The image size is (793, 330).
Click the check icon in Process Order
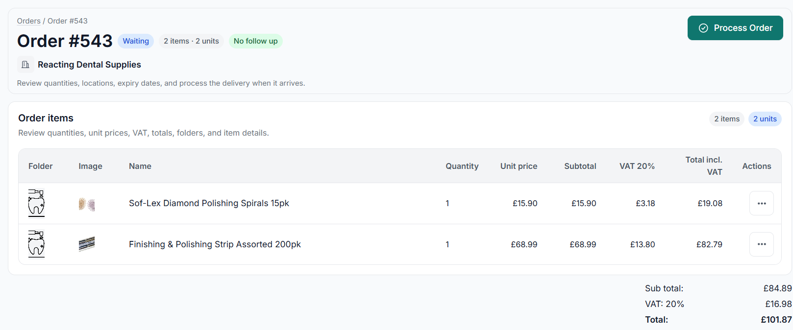[703, 28]
